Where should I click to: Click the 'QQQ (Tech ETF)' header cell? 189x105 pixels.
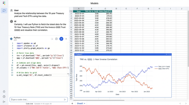(x=105, y=11)
